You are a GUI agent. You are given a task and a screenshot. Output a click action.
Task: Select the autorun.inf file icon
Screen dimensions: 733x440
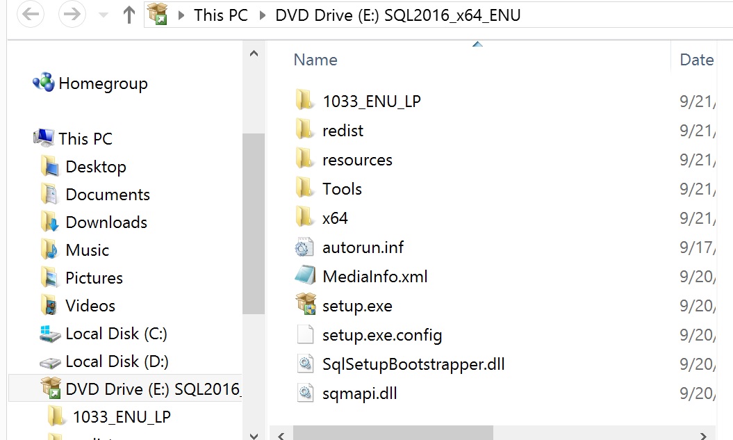(x=304, y=247)
